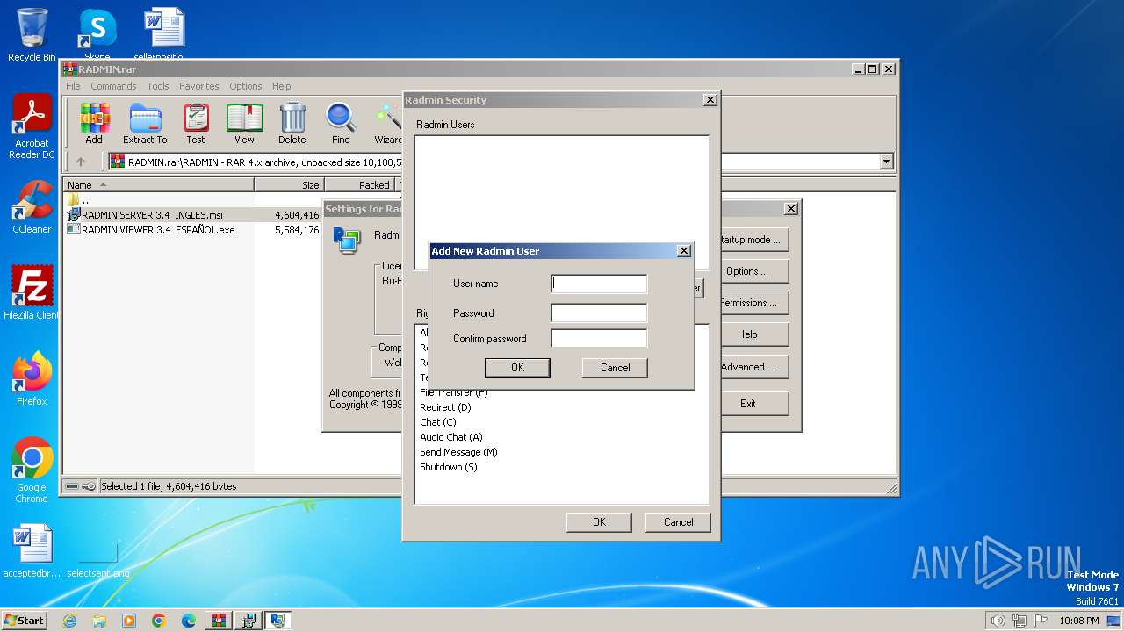Click the Find toolbar icon
The image size is (1124, 632).
[341, 124]
